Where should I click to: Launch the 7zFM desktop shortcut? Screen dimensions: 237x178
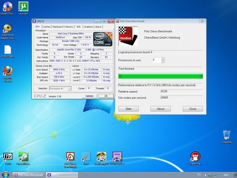click(x=7, y=157)
